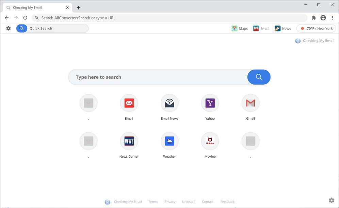Focus the Type here to search field
This screenshot has width=339, height=208.
pos(158,77)
